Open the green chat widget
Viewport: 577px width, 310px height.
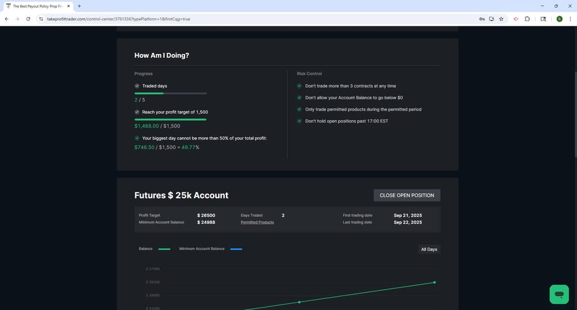coord(559,294)
